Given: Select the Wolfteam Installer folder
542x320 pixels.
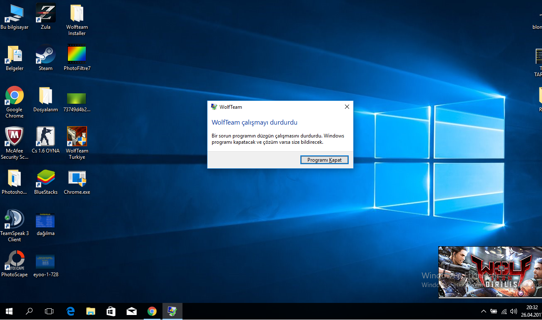Looking at the screenshot, I should point(77,20).
